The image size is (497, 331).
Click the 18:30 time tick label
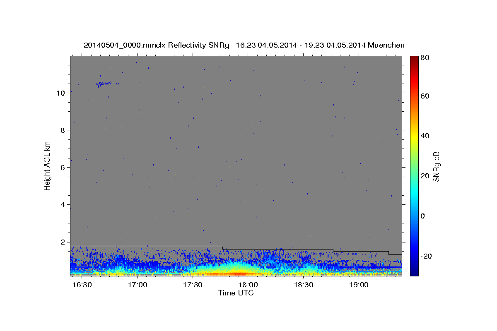pos(303,285)
